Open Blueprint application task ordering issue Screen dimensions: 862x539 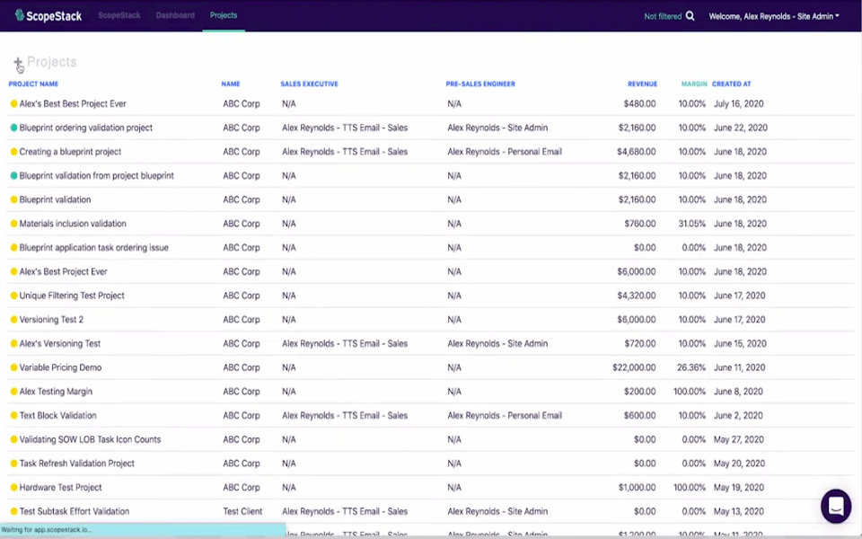pyautogui.click(x=93, y=248)
